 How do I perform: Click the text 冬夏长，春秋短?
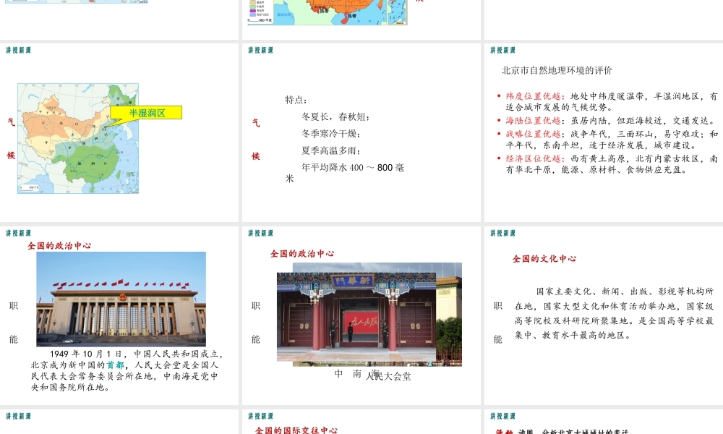pos(335,116)
